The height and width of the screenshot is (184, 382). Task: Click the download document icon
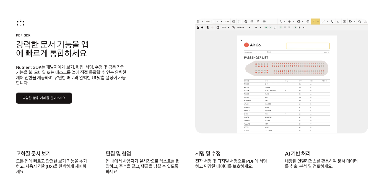pos(366,22)
